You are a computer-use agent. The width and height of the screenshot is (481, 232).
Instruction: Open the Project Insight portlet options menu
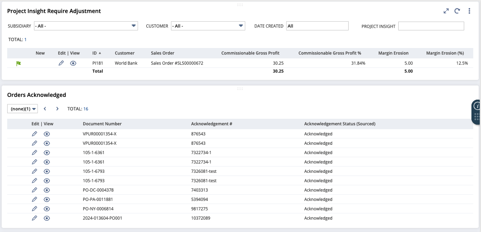click(469, 11)
